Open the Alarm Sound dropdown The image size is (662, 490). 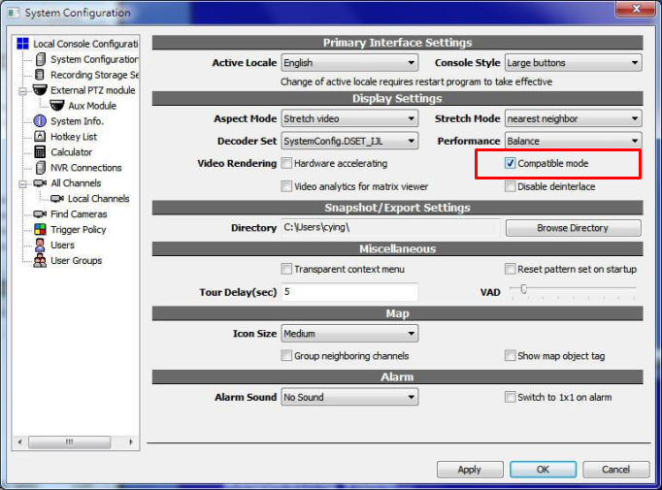point(349,397)
